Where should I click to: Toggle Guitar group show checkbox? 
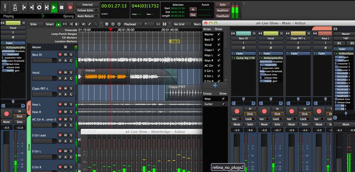(x=223, y=104)
